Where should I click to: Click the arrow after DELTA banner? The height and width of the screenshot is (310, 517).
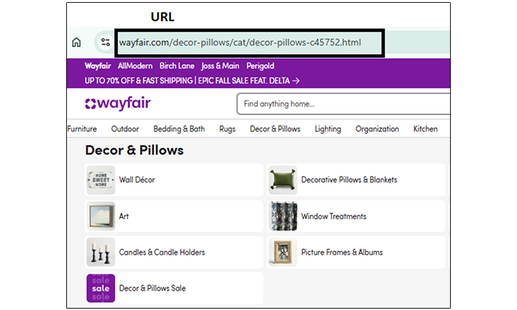(296, 81)
